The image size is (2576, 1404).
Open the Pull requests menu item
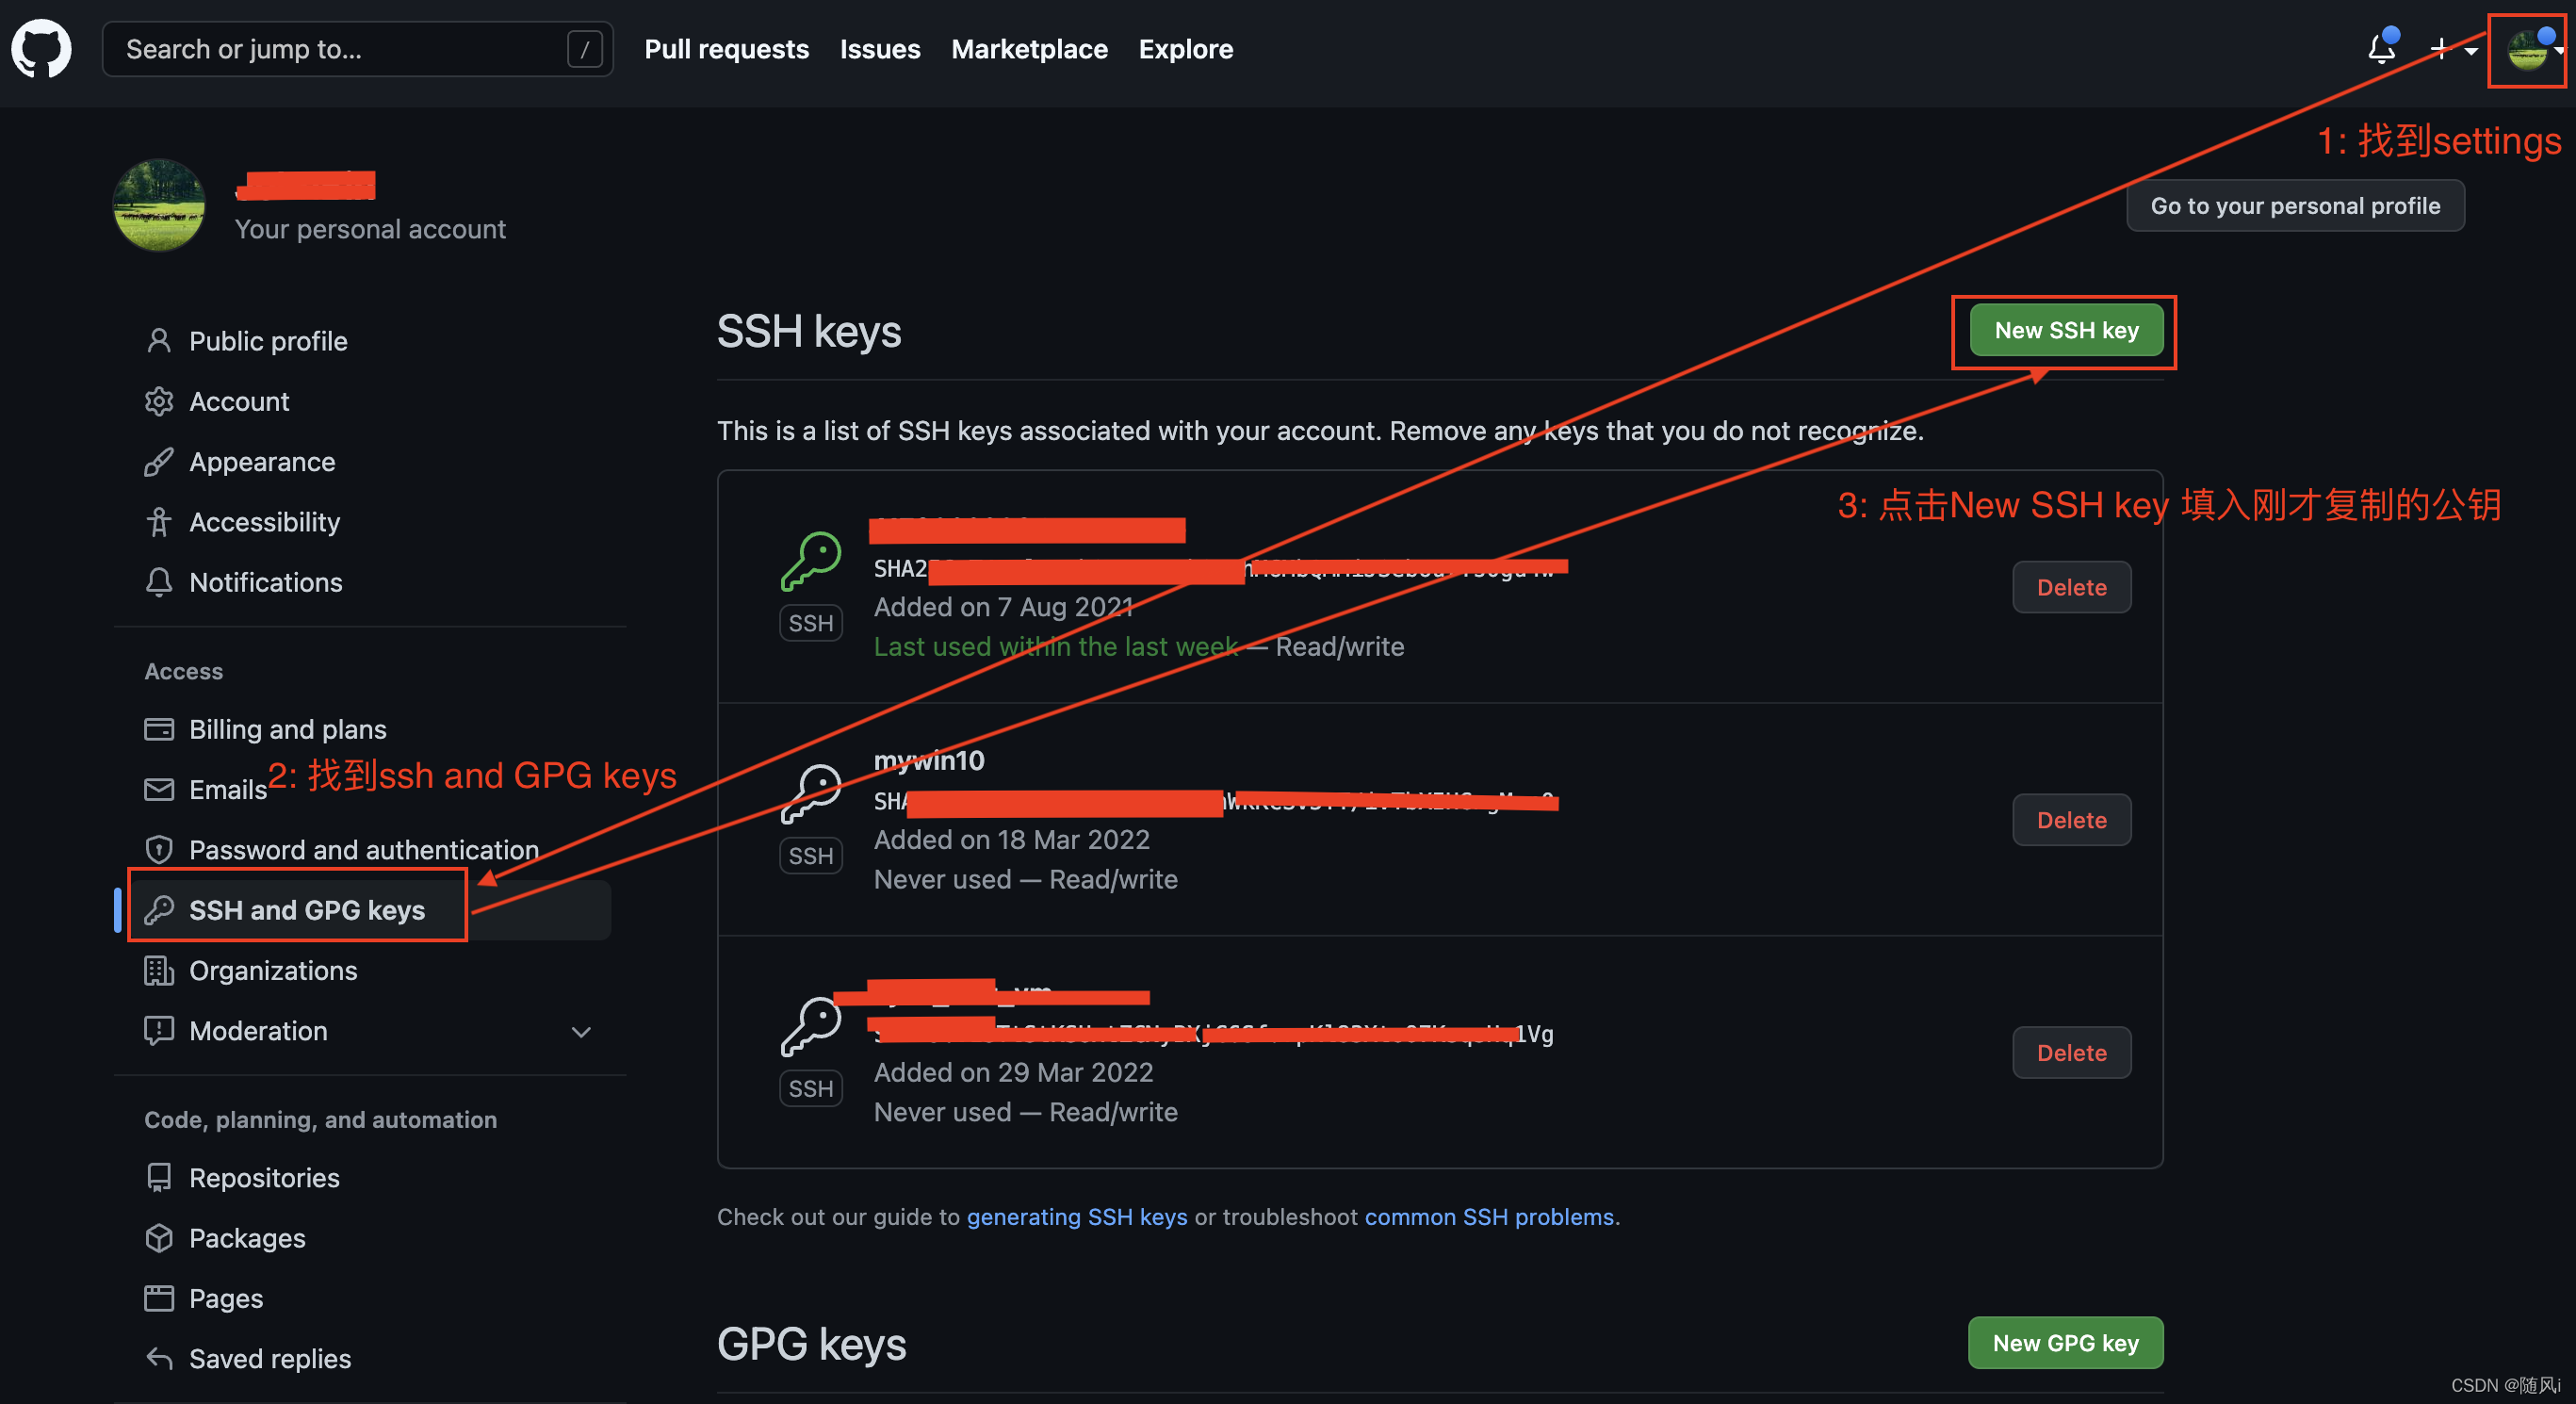[727, 48]
